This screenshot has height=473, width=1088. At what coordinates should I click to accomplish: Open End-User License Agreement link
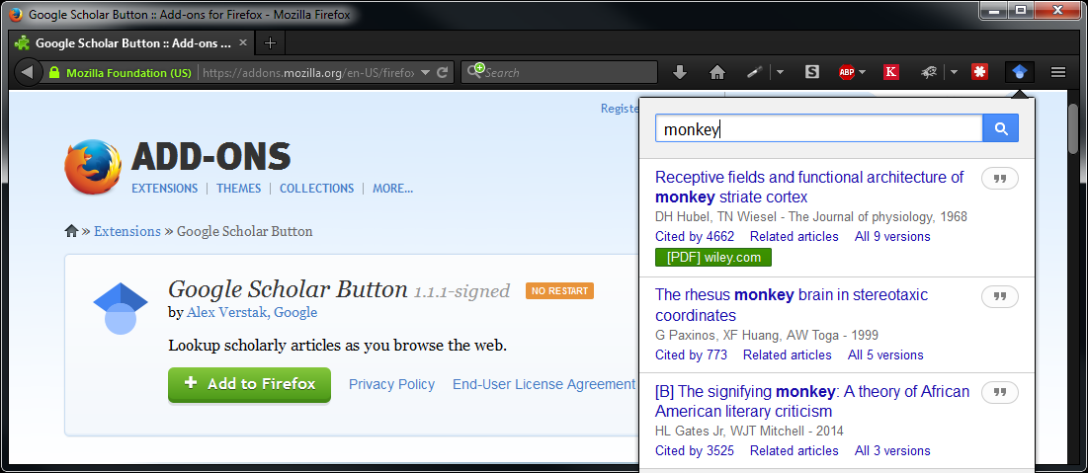coord(544,384)
